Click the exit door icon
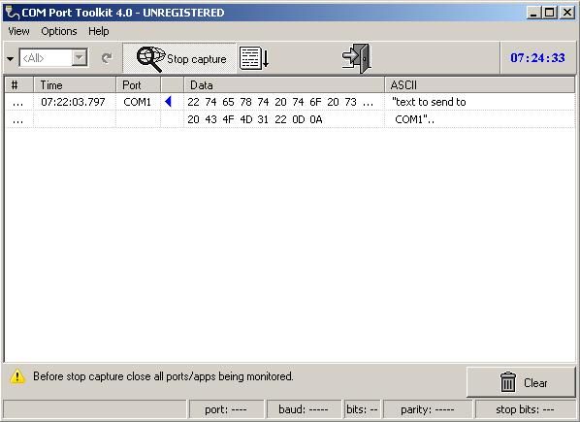 357,58
